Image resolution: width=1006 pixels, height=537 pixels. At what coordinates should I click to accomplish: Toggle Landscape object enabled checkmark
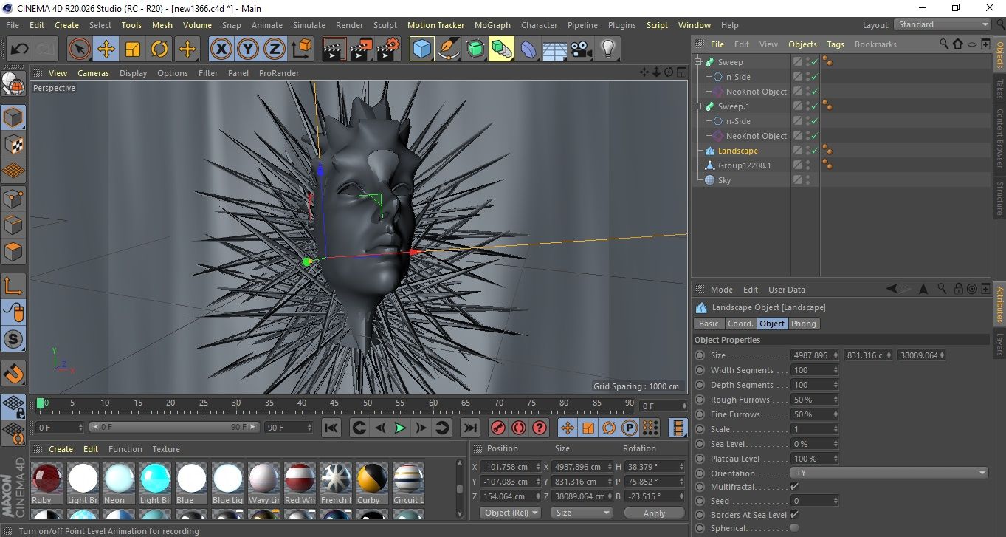(814, 151)
